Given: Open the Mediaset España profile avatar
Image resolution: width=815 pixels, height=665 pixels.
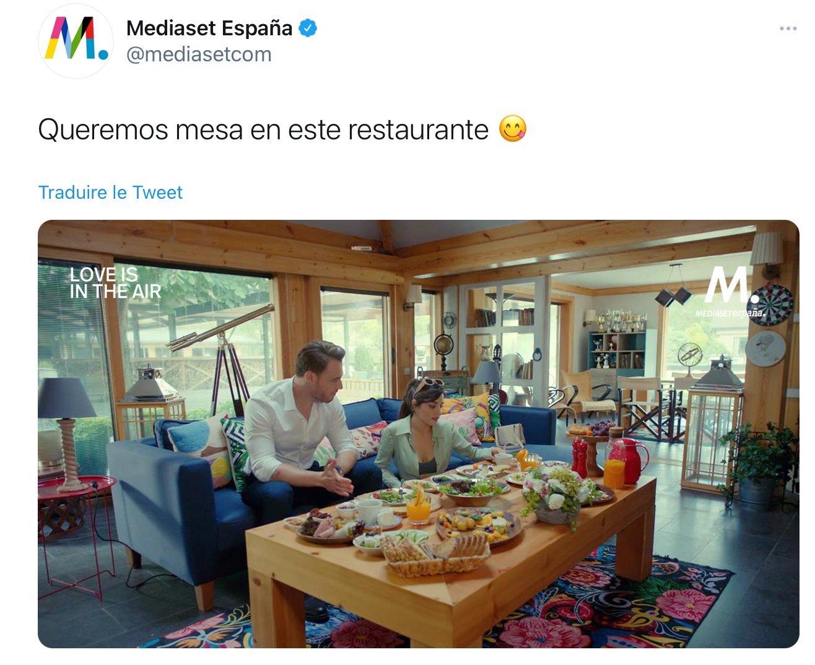Looking at the screenshot, I should point(76,40).
